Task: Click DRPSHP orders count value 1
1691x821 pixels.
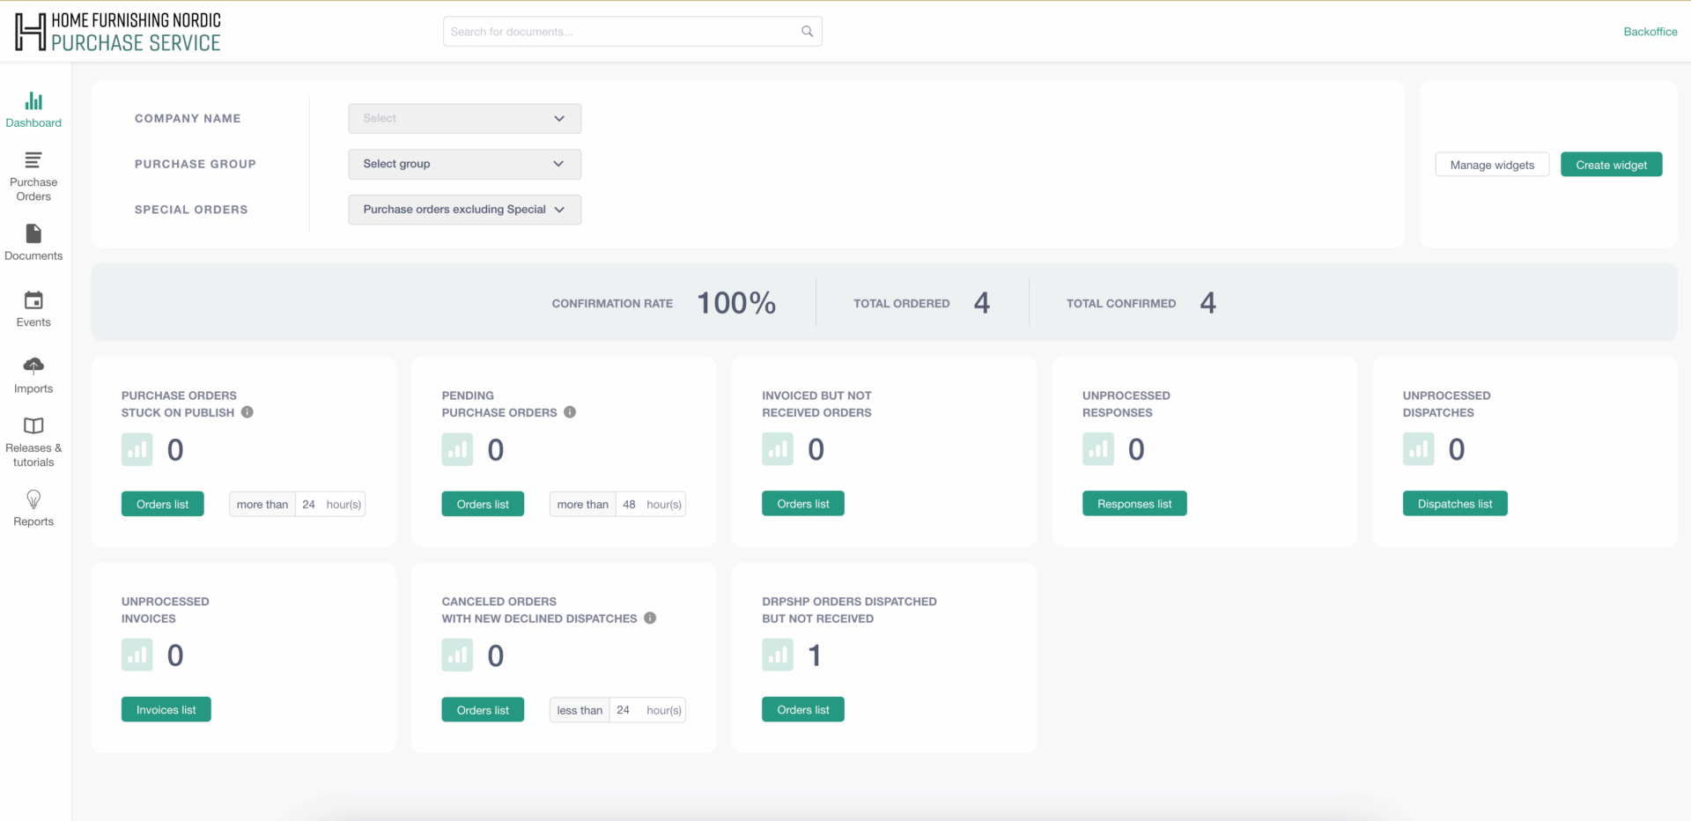Action: 815,655
